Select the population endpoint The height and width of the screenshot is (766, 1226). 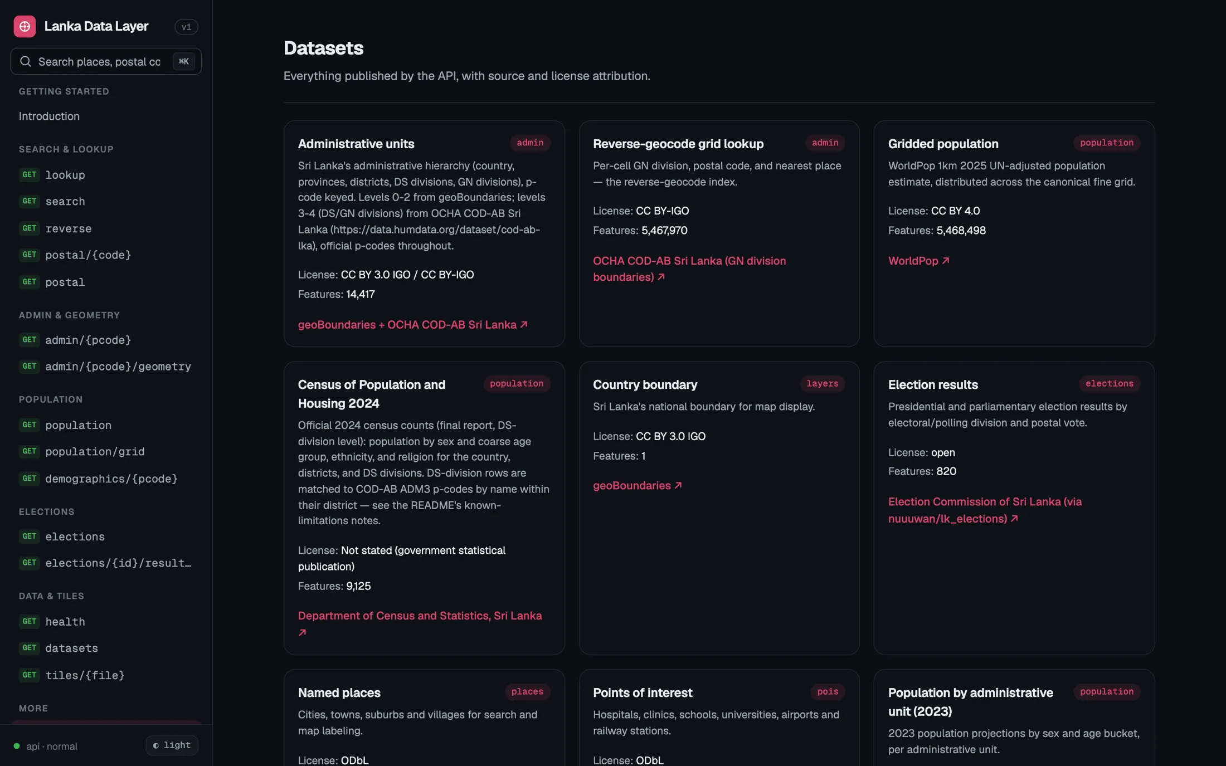[106, 425]
